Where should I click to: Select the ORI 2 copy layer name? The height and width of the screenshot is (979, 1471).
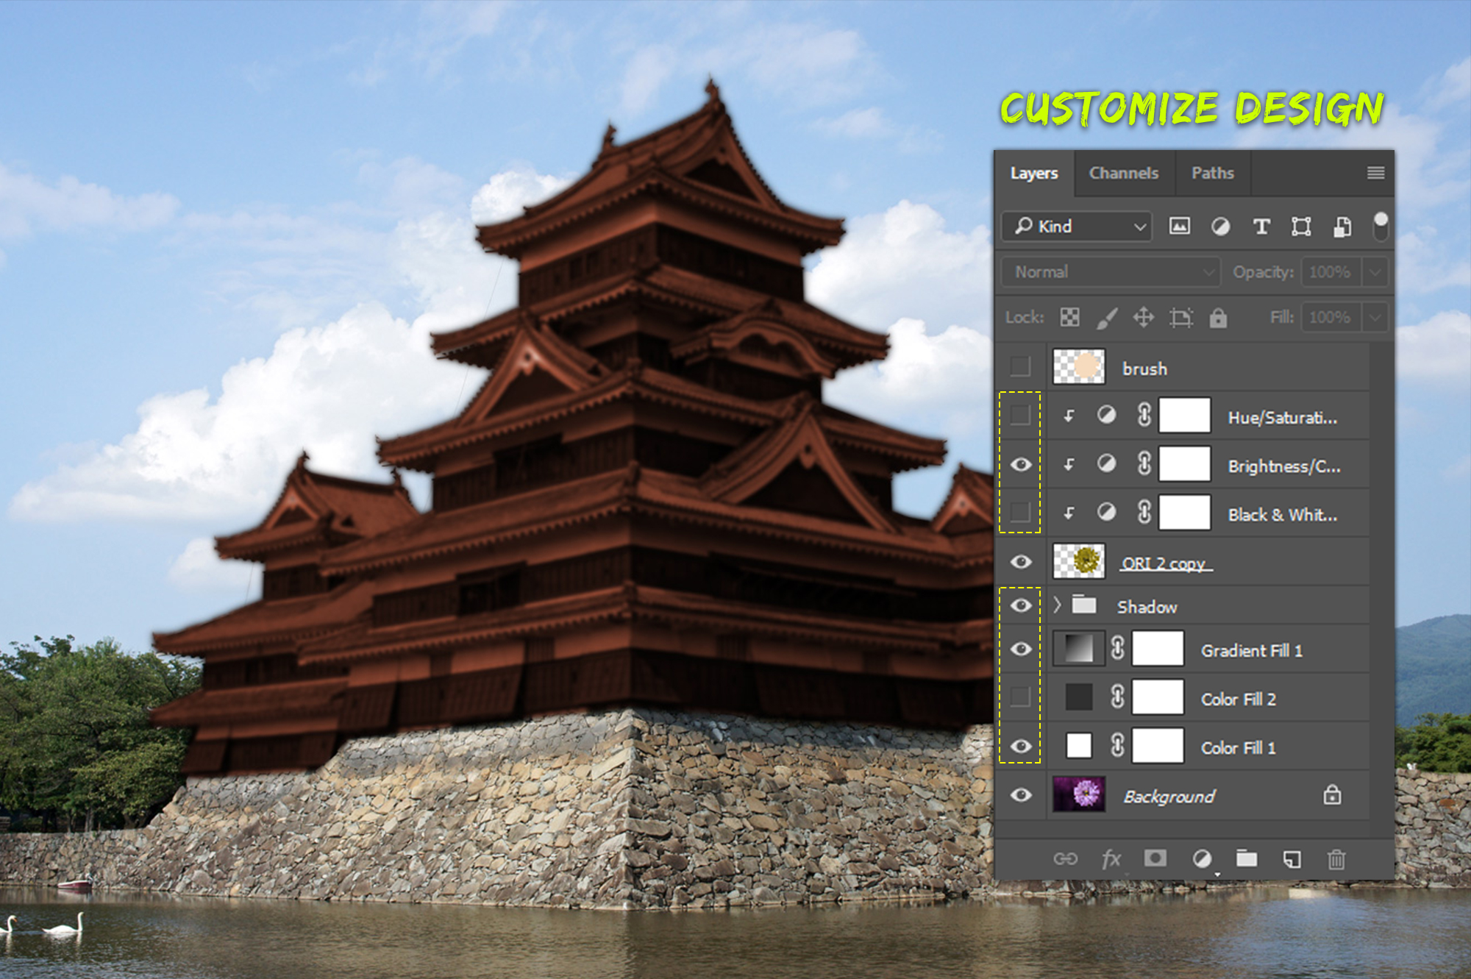pos(1165,563)
